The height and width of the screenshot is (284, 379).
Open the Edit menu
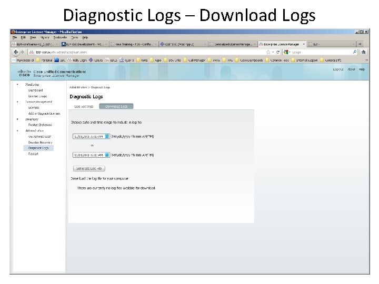(23, 37)
